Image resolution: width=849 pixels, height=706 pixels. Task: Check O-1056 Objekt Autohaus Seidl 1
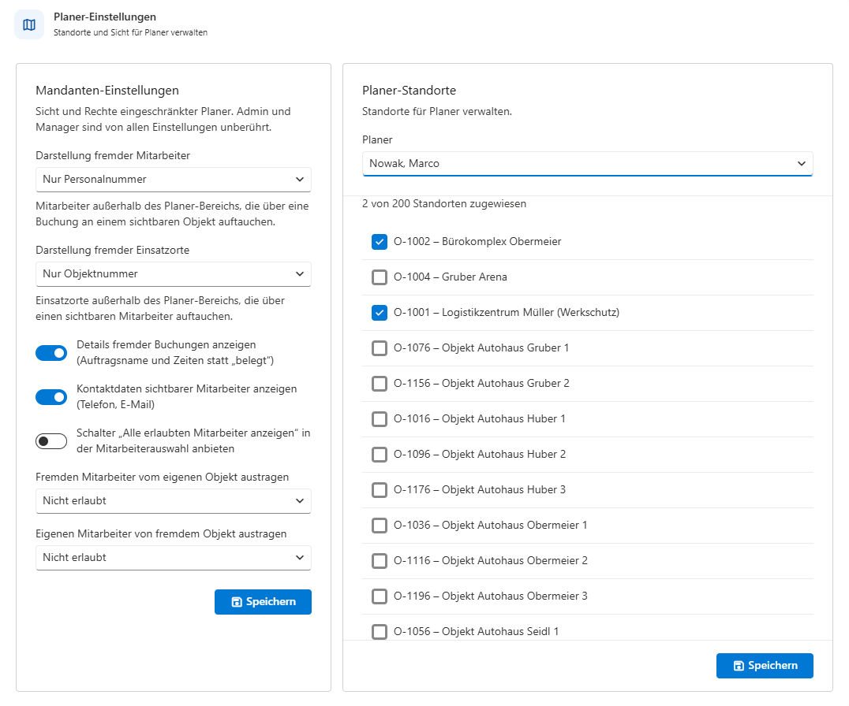[380, 632]
